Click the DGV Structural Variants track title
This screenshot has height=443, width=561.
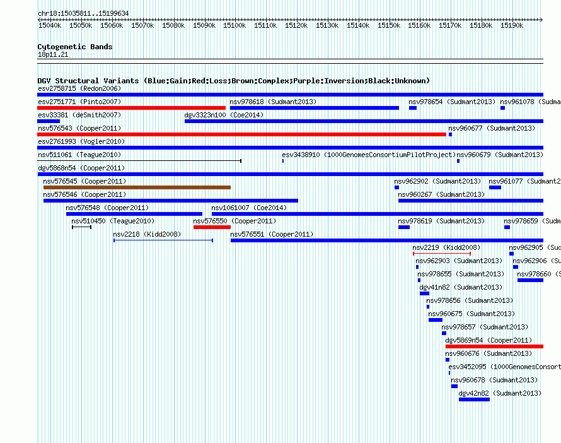[233, 81]
